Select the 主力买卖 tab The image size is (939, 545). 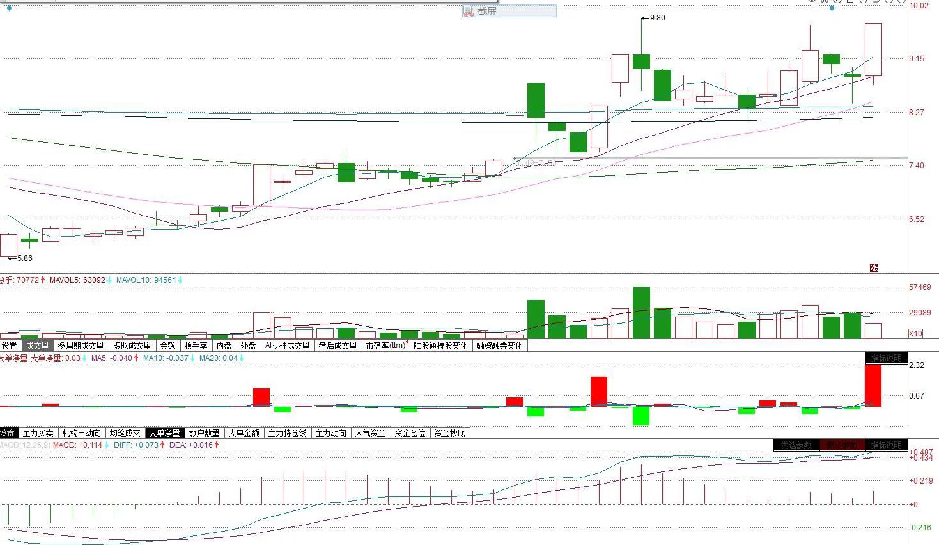(38, 433)
